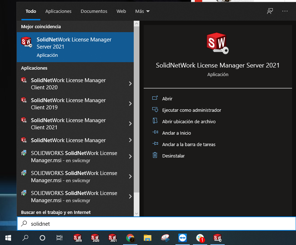Select plain SolidNetWork License Manager result
The height and width of the screenshot is (245, 296).
coord(75,140)
